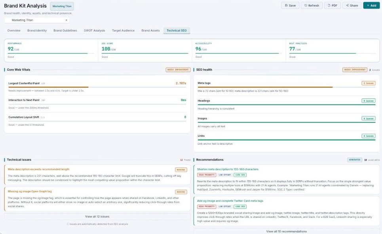The image size is (382, 234).
Task: Click the Performance score progress bar
Action: [51, 53]
